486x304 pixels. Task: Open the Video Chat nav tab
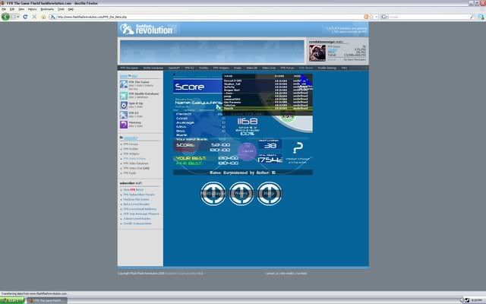[270, 68]
